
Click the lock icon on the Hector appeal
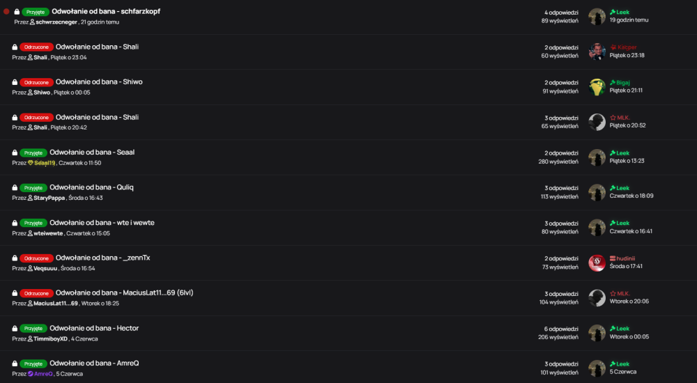click(x=15, y=329)
